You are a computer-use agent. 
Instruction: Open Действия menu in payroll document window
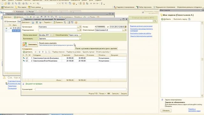[x=26, y=22]
